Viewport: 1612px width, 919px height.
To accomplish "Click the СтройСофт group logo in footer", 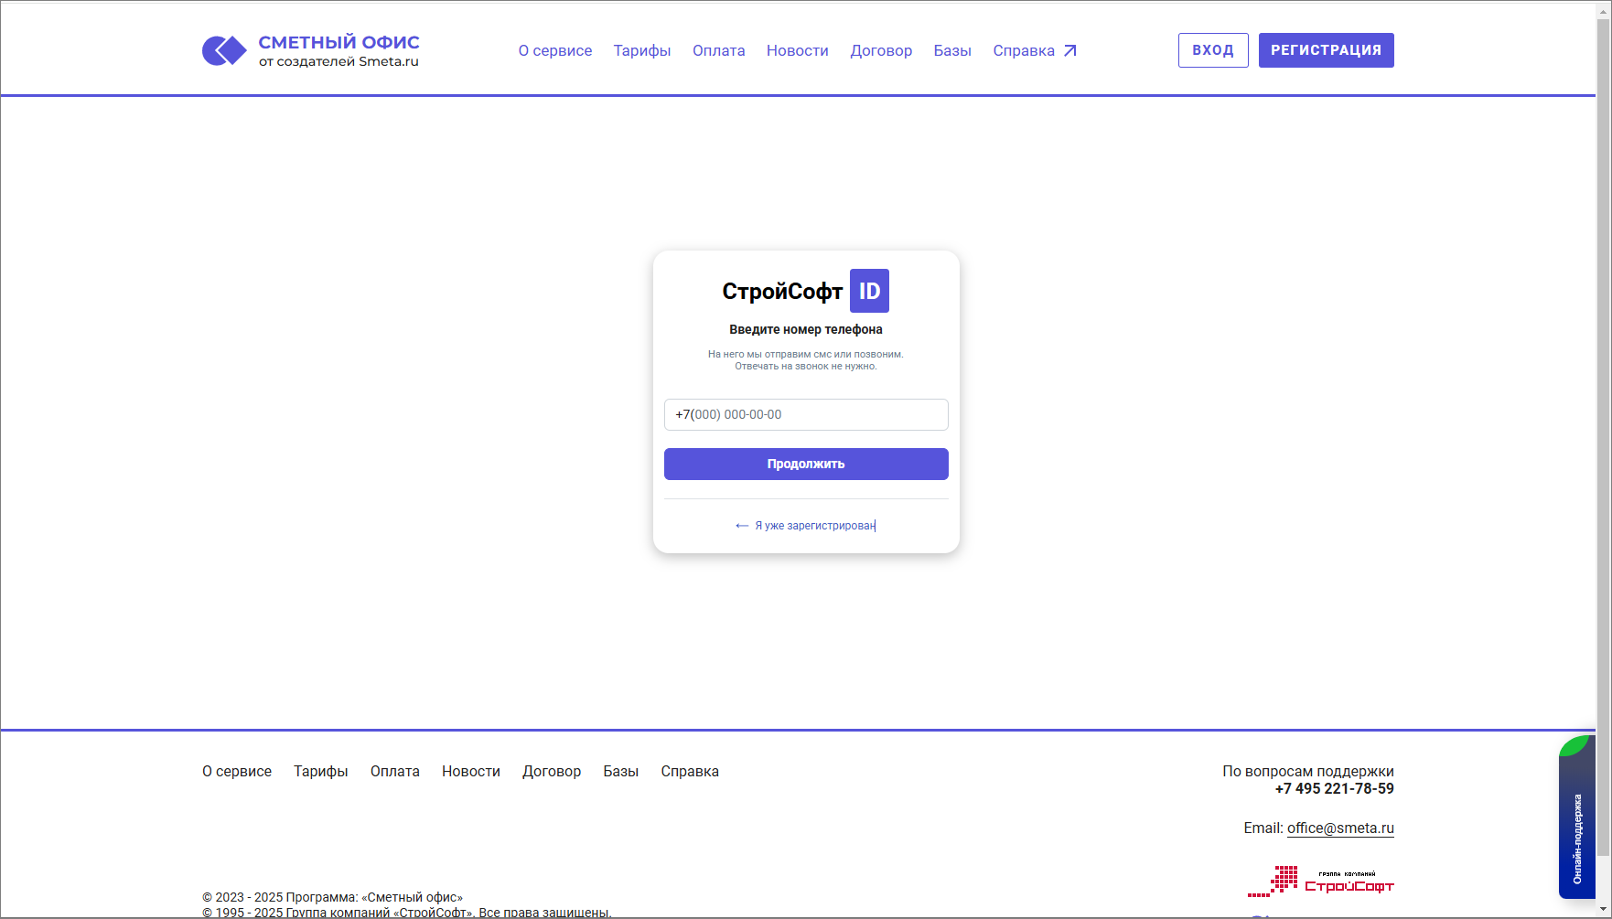I will point(1320,882).
